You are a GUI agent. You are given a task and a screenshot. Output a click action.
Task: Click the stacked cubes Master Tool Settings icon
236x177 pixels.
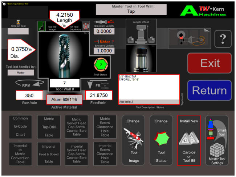coord(217,150)
